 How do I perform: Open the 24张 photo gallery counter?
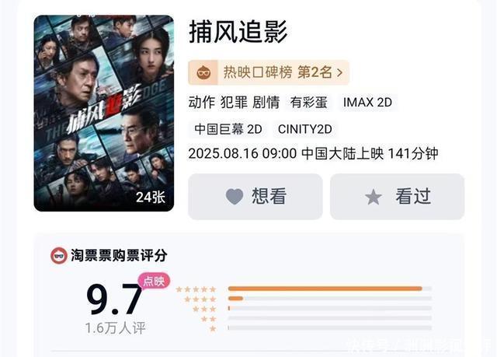(x=150, y=197)
